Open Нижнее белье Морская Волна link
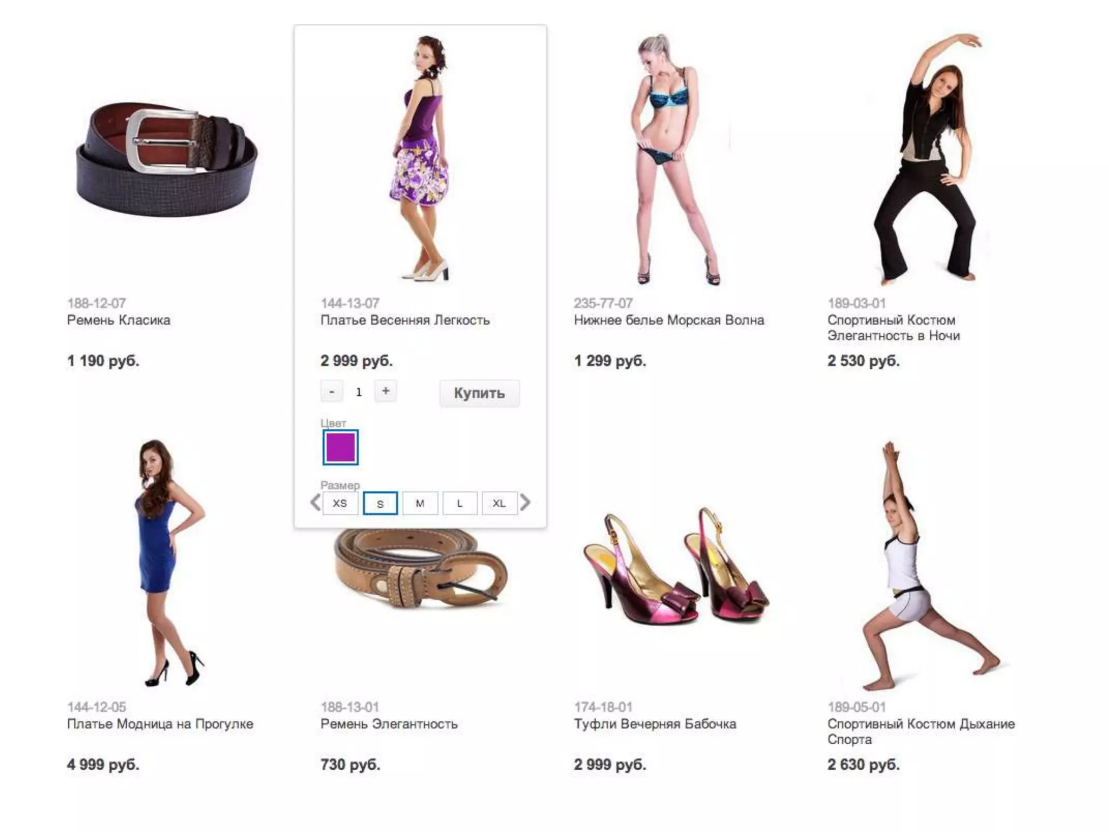The height and width of the screenshot is (832, 1109). pyautogui.click(x=669, y=320)
